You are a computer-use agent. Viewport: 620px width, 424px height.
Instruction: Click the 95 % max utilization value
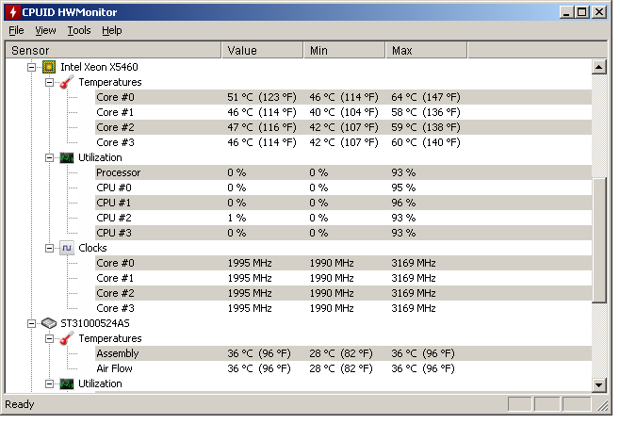click(403, 188)
